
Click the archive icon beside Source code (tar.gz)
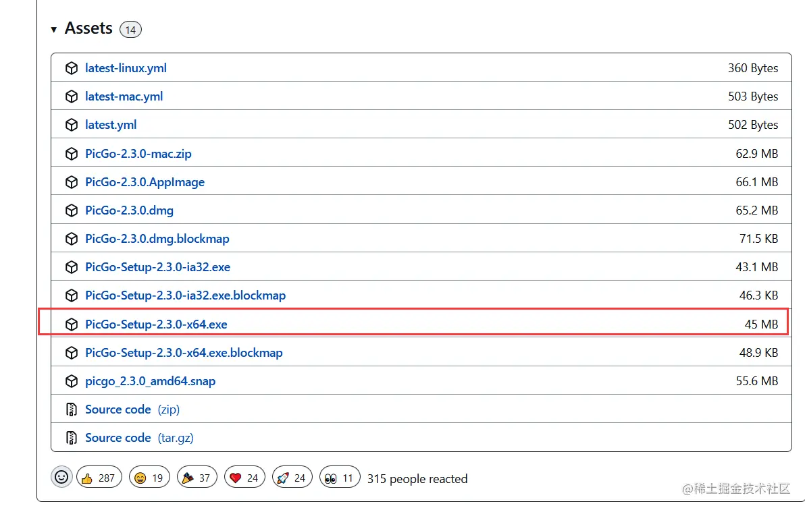tap(72, 438)
